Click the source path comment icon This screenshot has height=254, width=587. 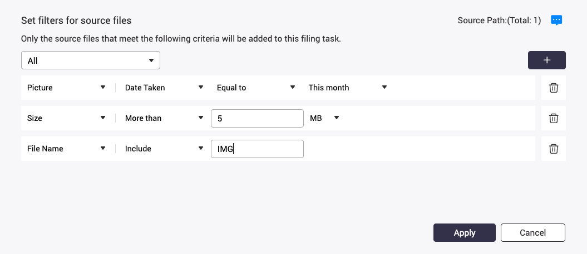click(556, 21)
